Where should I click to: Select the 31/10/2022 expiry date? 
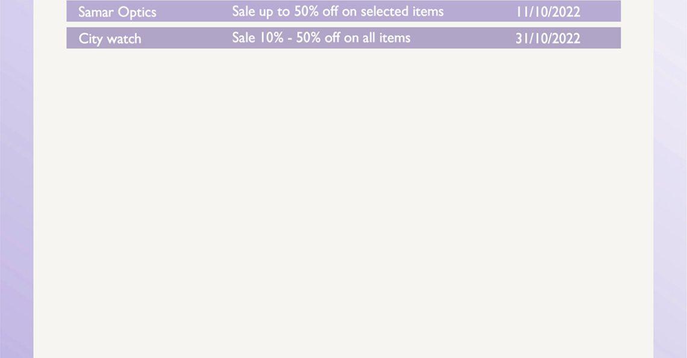pos(548,39)
